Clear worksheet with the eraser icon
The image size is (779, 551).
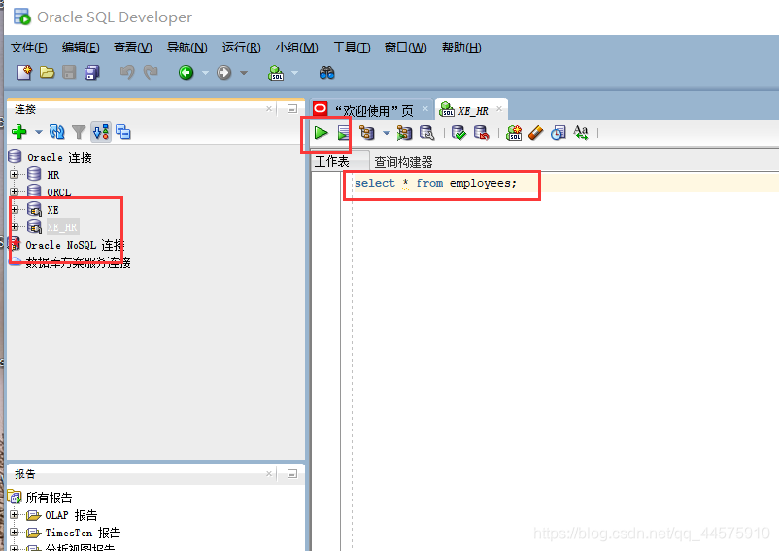point(535,133)
